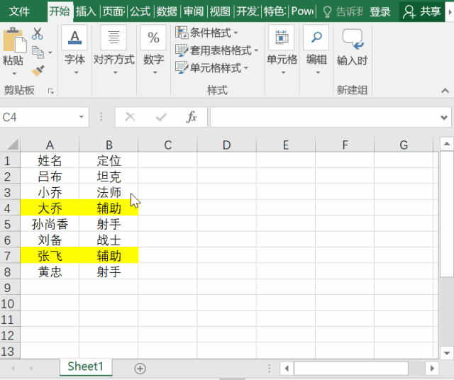Open the Paste options dropdown arrow
This screenshot has width=454, height=380.
(14, 74)
